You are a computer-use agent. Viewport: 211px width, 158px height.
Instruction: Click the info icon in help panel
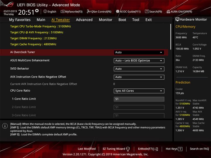[x=5, y=126]
